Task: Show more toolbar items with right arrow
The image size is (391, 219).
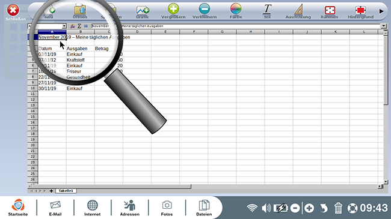Action: tap(381, 11)
